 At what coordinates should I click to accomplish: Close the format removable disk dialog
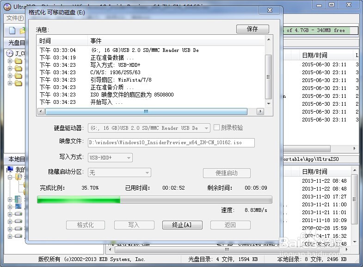click(270, 10)
